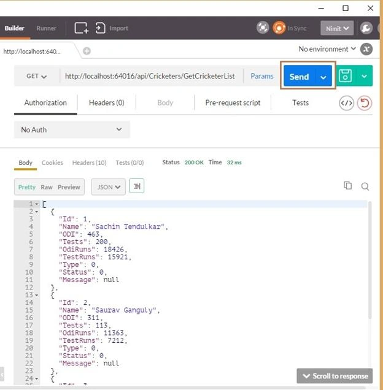
Task: Open the Params editor
Action: point(262,76)
